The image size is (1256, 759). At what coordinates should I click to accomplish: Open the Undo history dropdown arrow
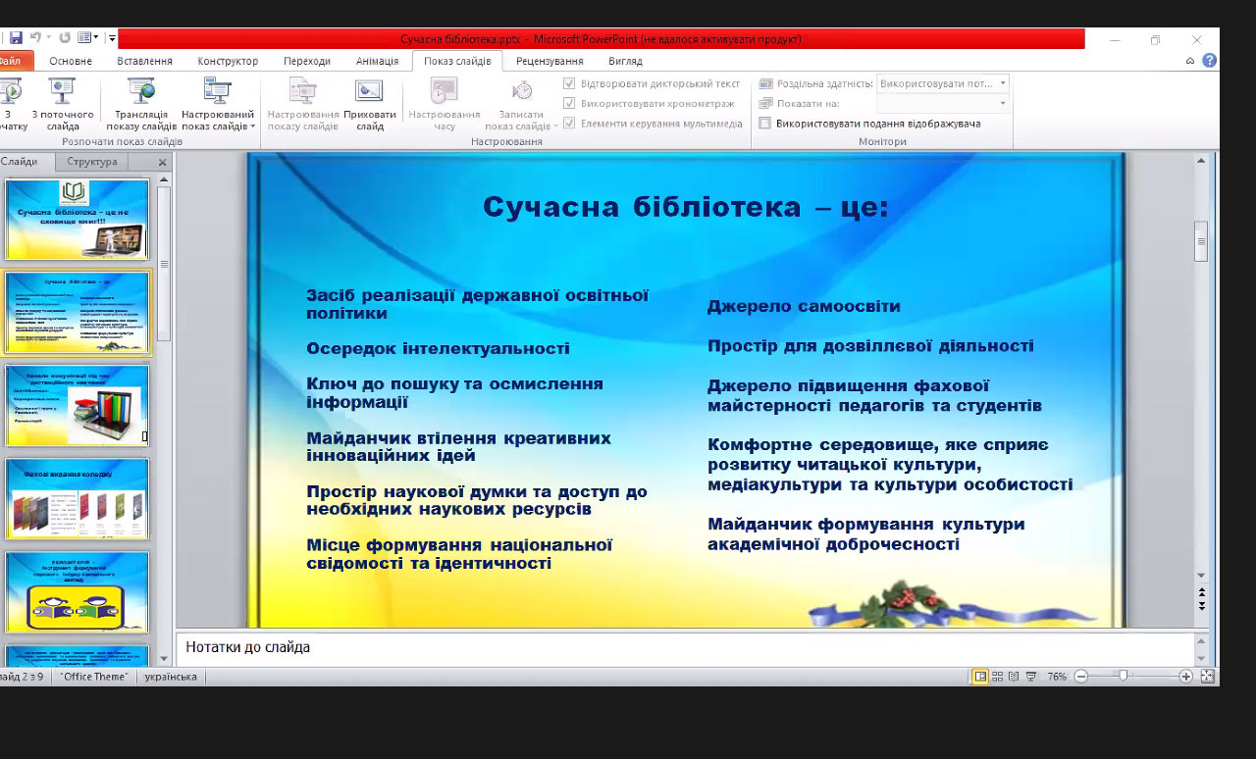tap(49, 38)
